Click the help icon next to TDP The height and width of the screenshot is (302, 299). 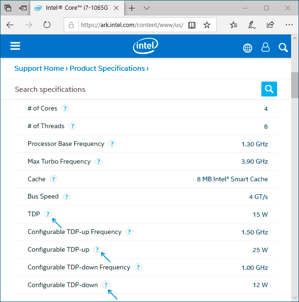tap(47, 214)
